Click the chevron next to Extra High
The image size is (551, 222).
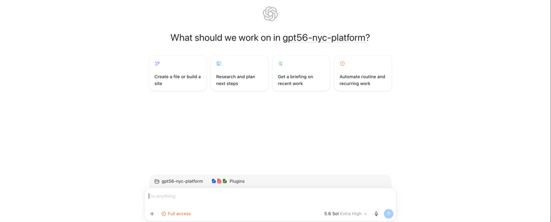[x=366, y=214]
